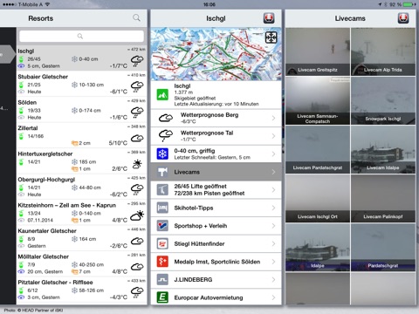Viewport: 419px width, 314px height.
Task: Select Kaunertaler Gletscher resort row
Action: coord(81,238)
